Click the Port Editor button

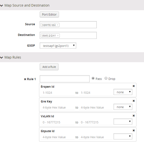click(x=49, y=14)
